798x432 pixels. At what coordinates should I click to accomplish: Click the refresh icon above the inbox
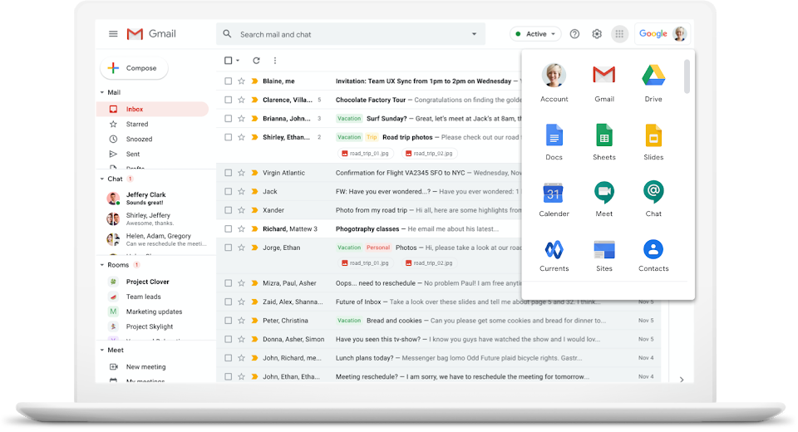click(x=257, y=61)
